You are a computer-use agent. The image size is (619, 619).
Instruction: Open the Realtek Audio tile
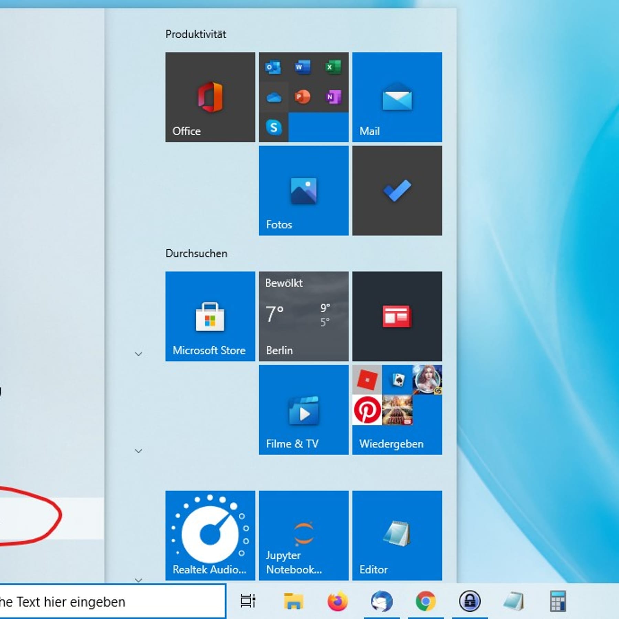coord(210,535)
